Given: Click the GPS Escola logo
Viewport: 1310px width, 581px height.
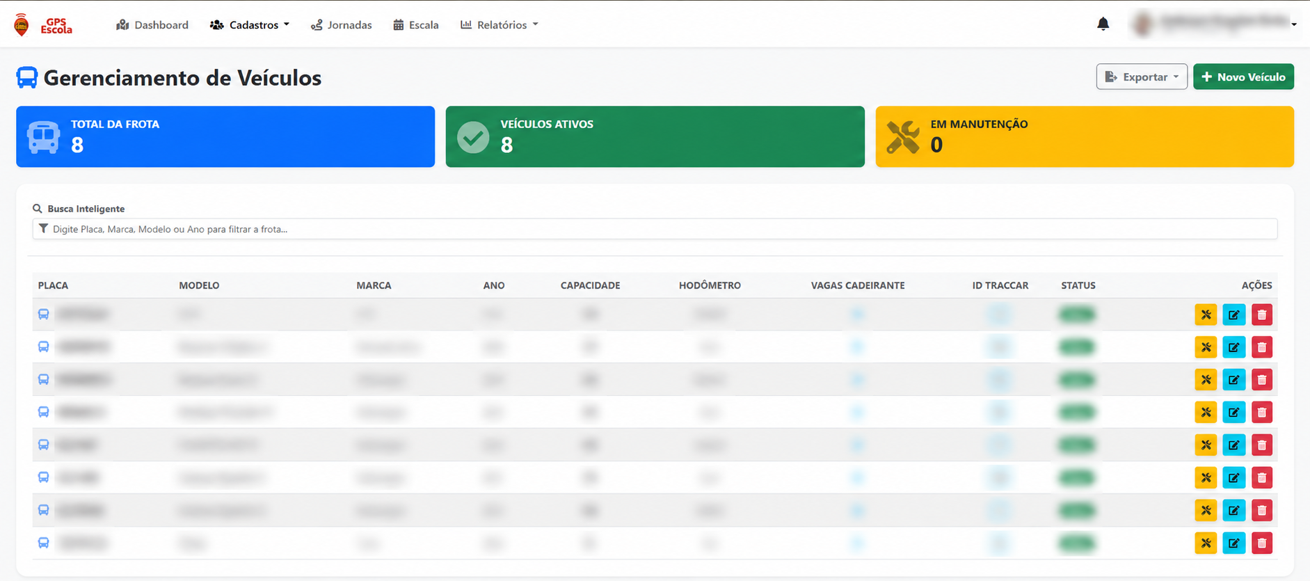Looking at the screenshot, I should [x=43, y=25].
